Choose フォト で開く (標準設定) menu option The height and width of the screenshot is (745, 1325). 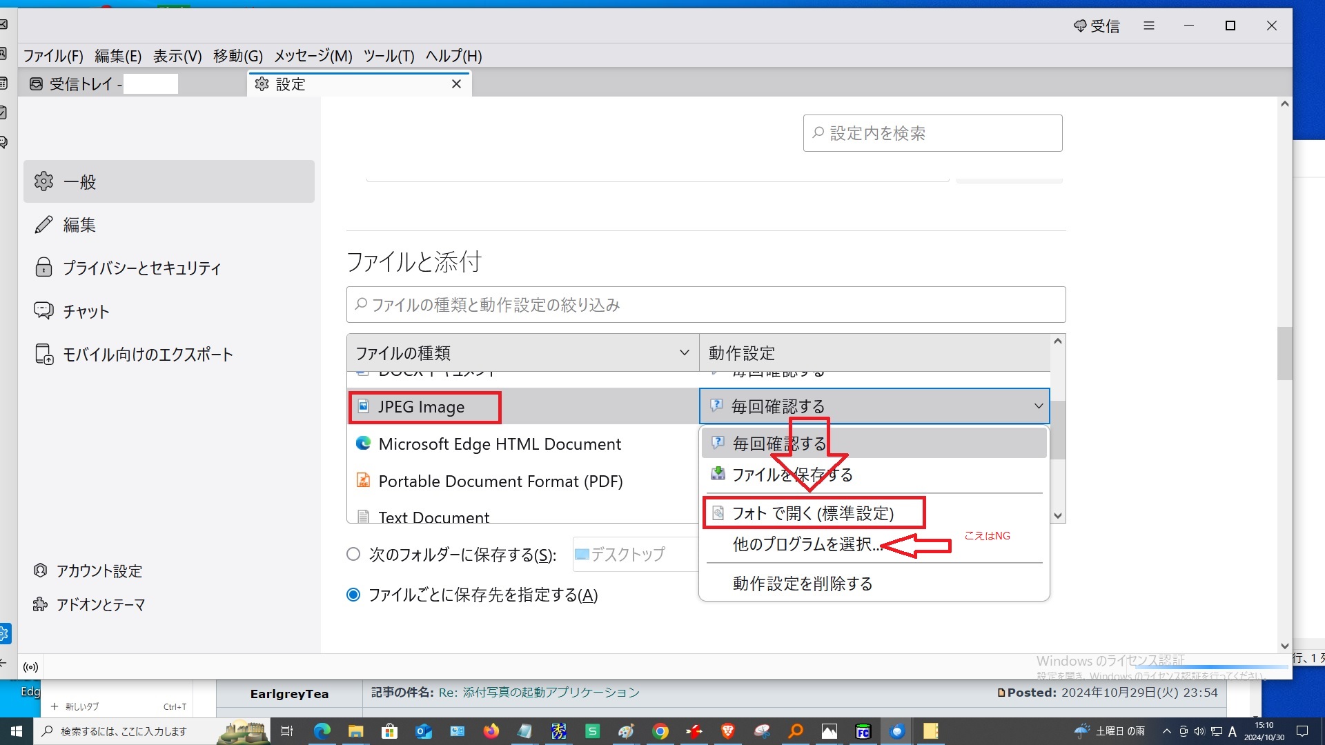pos(812,513)
